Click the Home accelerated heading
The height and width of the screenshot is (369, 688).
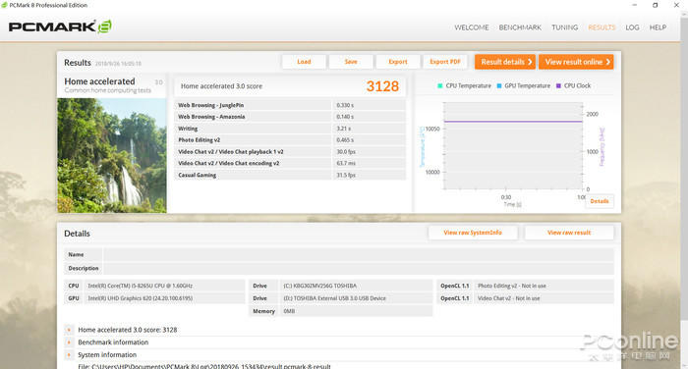(x=99, y=81)
